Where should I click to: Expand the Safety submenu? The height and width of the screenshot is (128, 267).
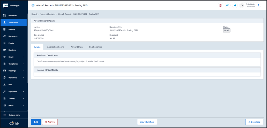point(23,57)
